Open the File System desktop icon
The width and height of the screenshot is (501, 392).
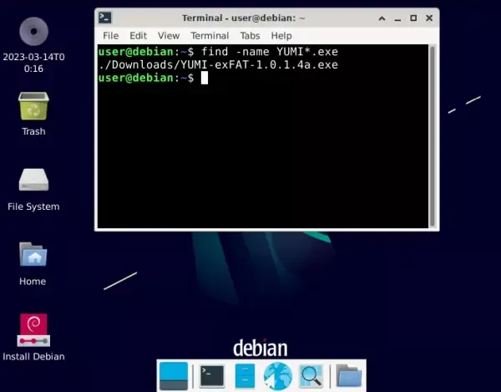coord(33,182)
